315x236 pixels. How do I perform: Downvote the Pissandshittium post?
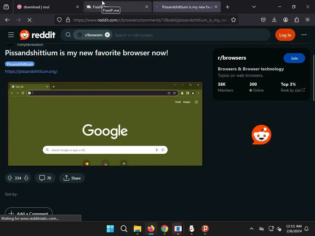click(x=26, y=178)
